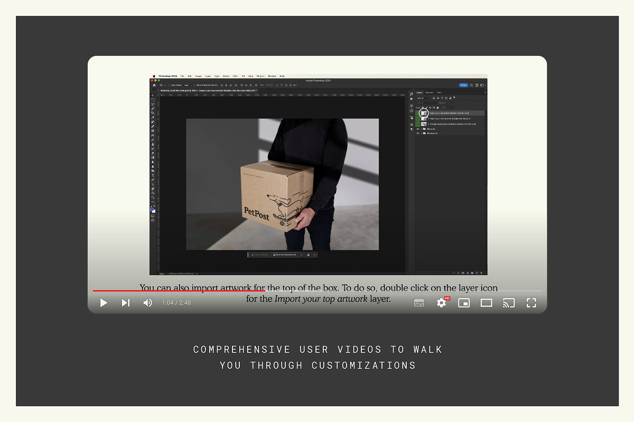Screen dimensions: 634x422
Task: Click the foreground color swatch
Action: point(152,209)
